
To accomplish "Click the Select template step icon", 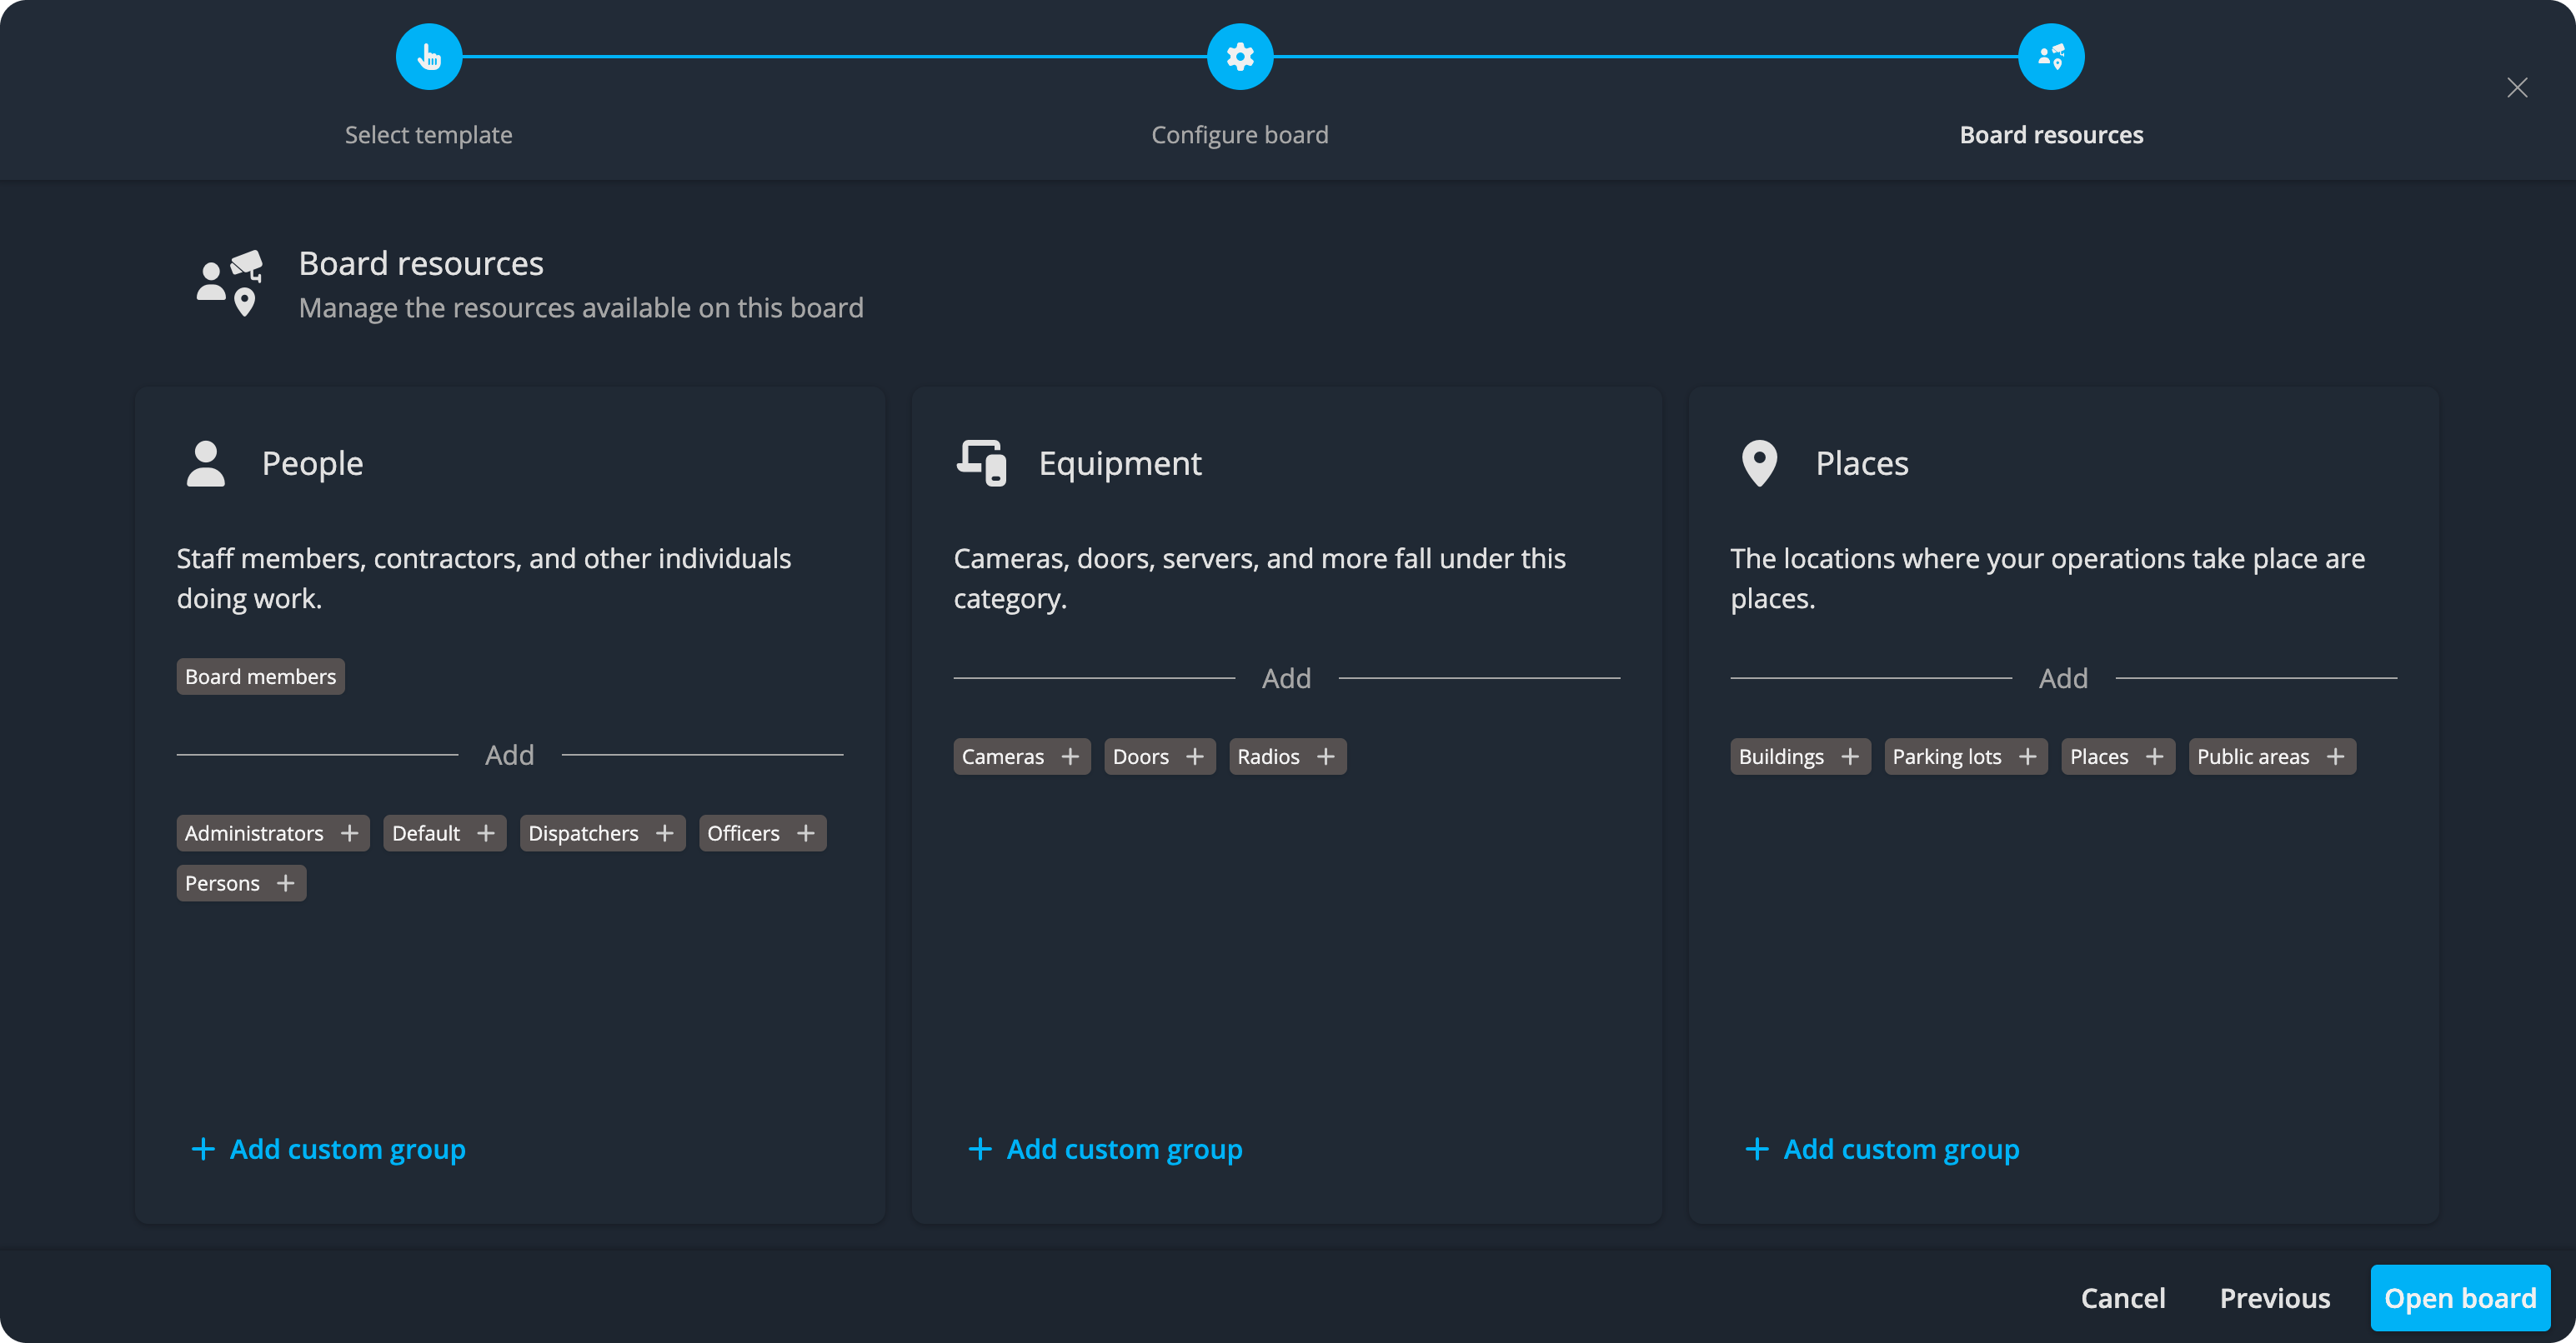I will tap(428, 57).
